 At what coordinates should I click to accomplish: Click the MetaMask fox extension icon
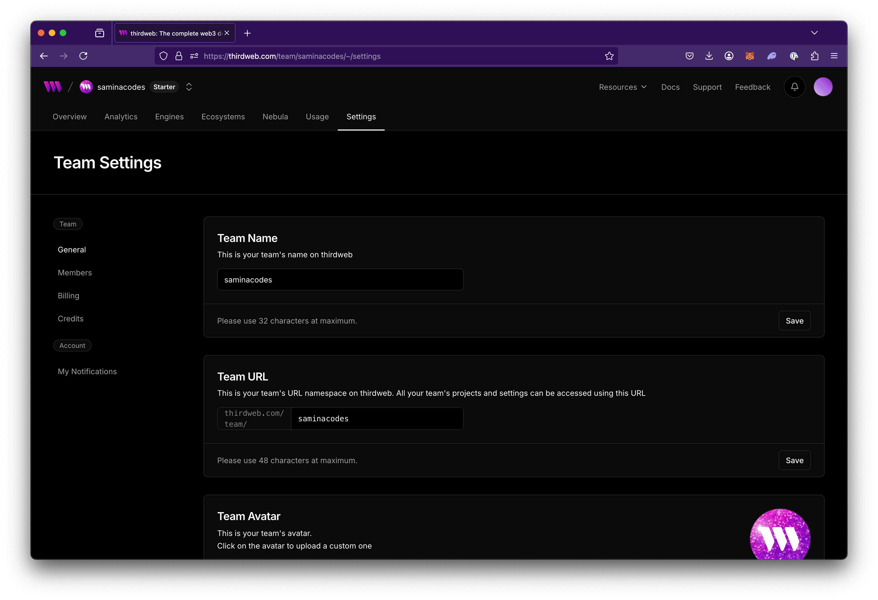click(x=750, y=56)
